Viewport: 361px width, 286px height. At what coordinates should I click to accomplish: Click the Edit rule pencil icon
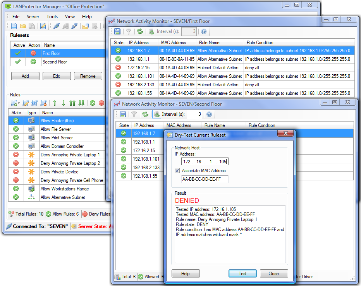tap(26, 103)
